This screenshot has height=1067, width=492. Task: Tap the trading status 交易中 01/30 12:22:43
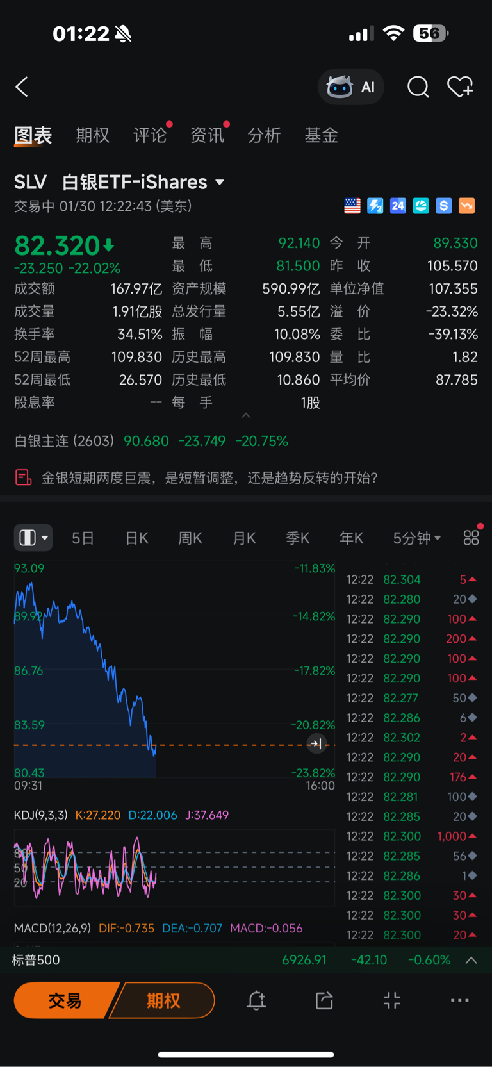(x=103, y=206)
